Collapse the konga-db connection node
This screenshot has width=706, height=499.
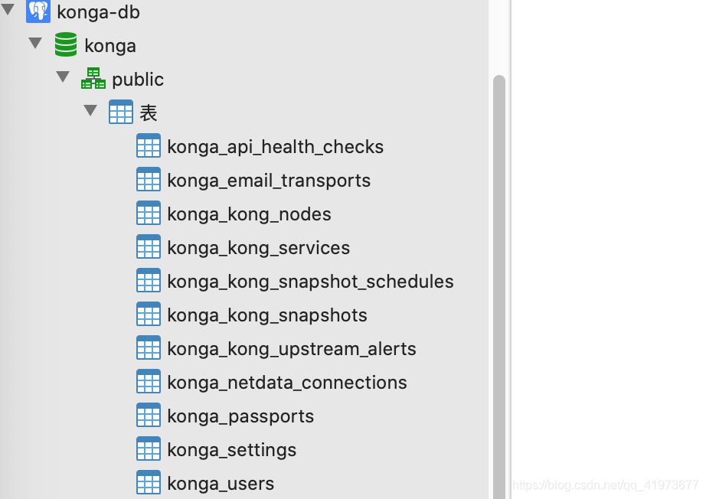[8, 9]
